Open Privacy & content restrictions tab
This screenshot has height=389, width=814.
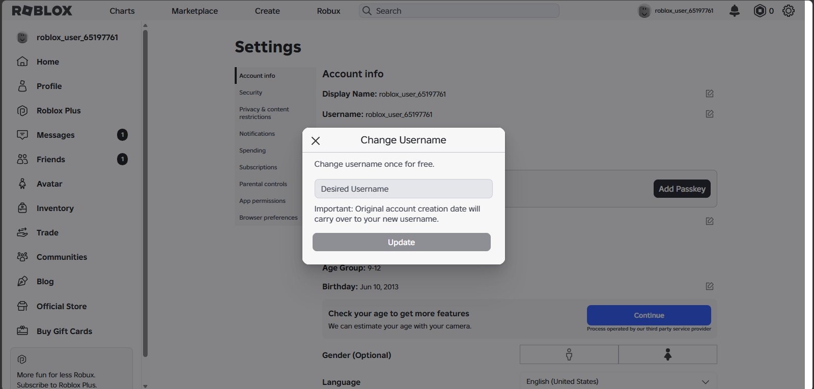pos(275,113)
